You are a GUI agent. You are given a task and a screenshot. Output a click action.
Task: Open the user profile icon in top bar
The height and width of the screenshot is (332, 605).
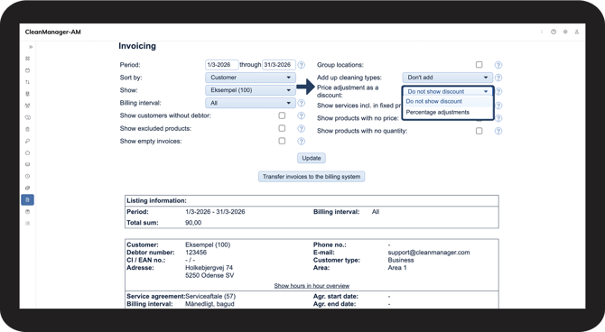(x=577, y=32)
